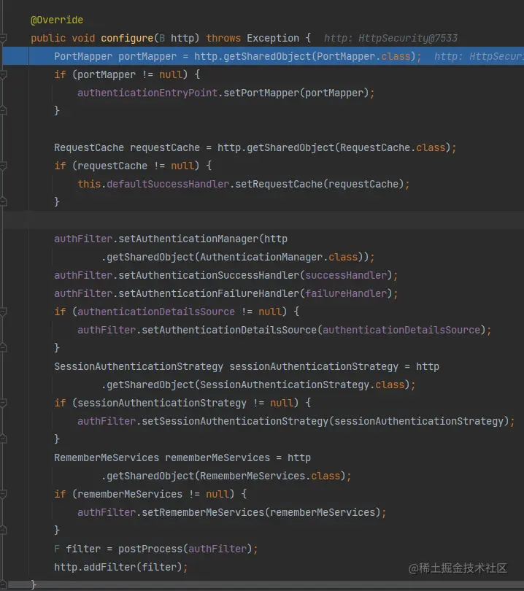The width and height of the screenshot is (524, 591).
Task: Click fold end marker after setPortMapper line
Action: pyautogui.click(x=3, y=111)
